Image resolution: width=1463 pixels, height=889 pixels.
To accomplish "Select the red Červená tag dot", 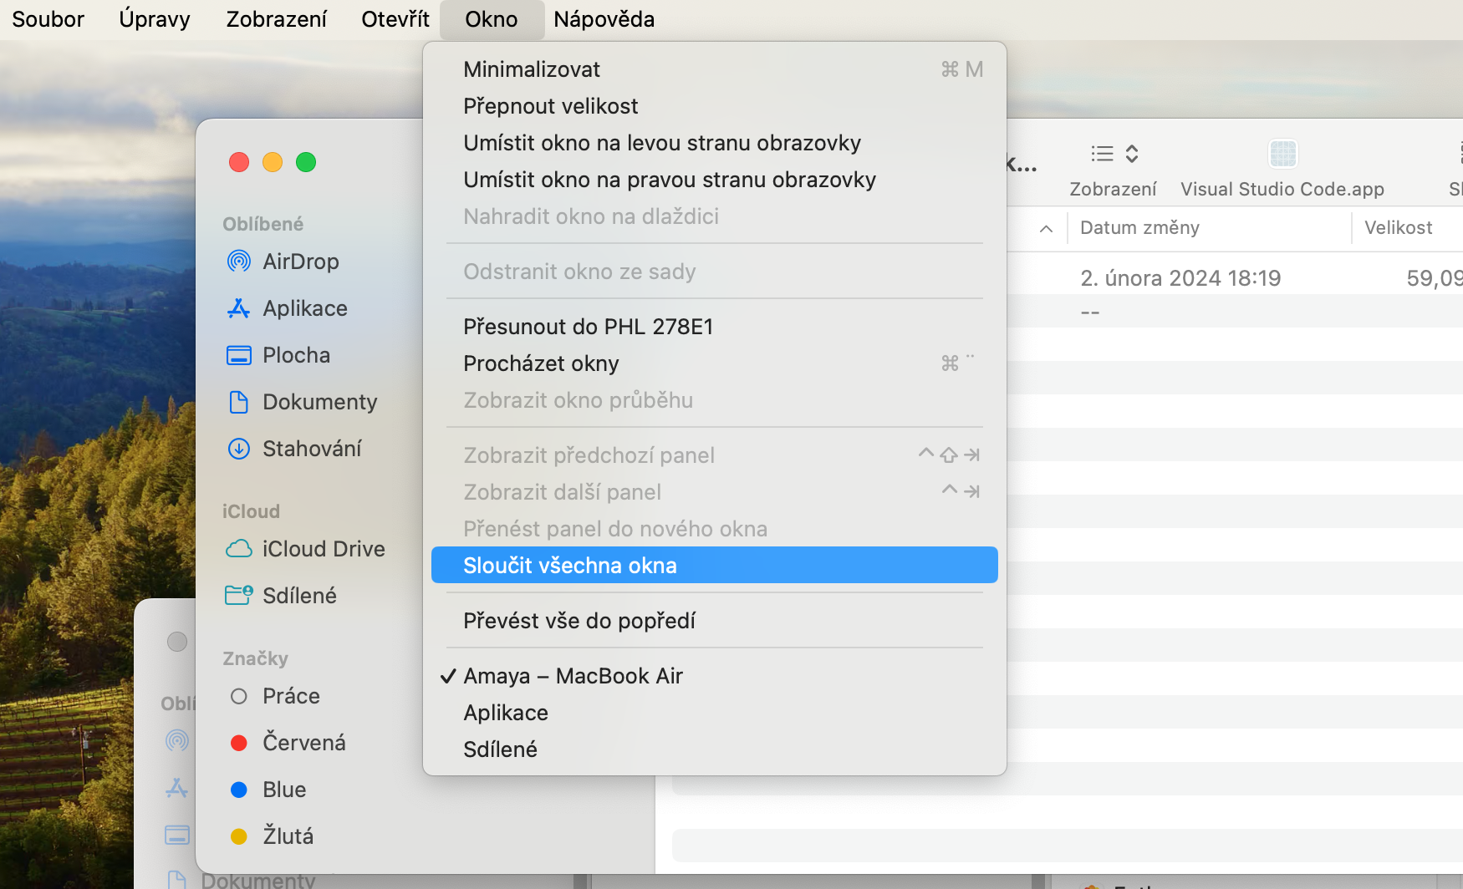I will (239, 743).
